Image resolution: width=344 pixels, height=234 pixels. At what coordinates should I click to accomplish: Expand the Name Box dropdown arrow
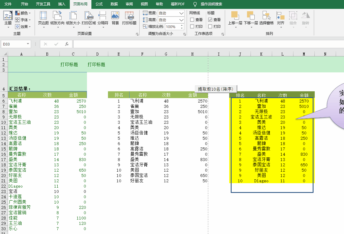(x=28, y=44)
